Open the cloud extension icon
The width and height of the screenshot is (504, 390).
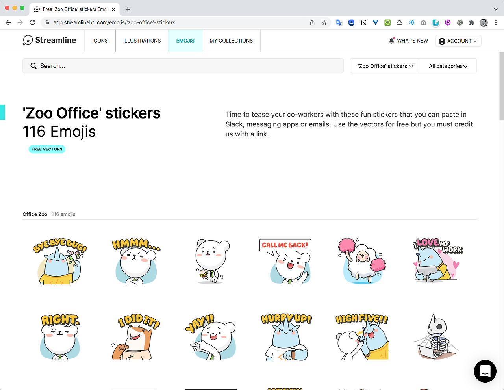pyautogui.click(x=399, y=22)
